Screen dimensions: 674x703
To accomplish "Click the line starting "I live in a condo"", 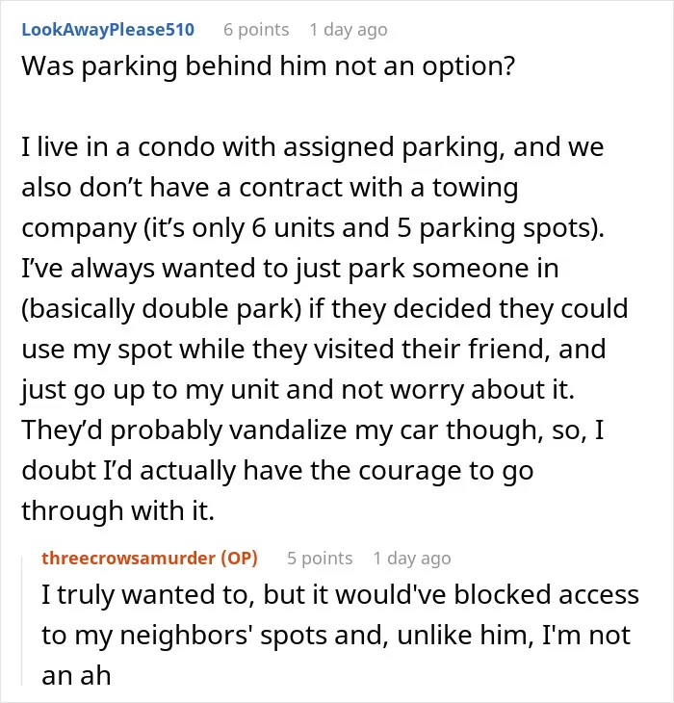I will click(312, 147).
